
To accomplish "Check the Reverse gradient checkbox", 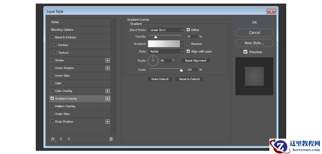I will pyautogui.click(x=188, y=44).
